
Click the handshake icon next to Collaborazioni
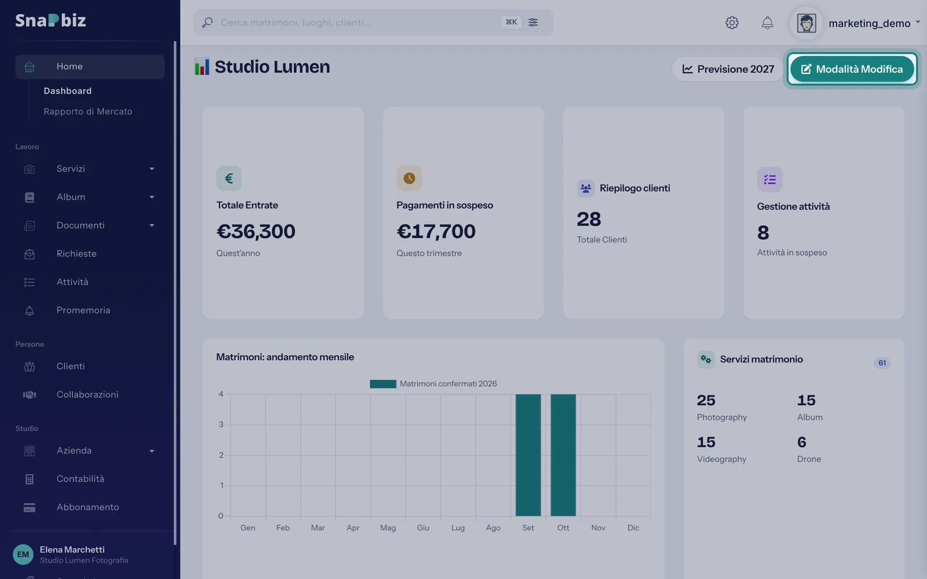[30, 395]
